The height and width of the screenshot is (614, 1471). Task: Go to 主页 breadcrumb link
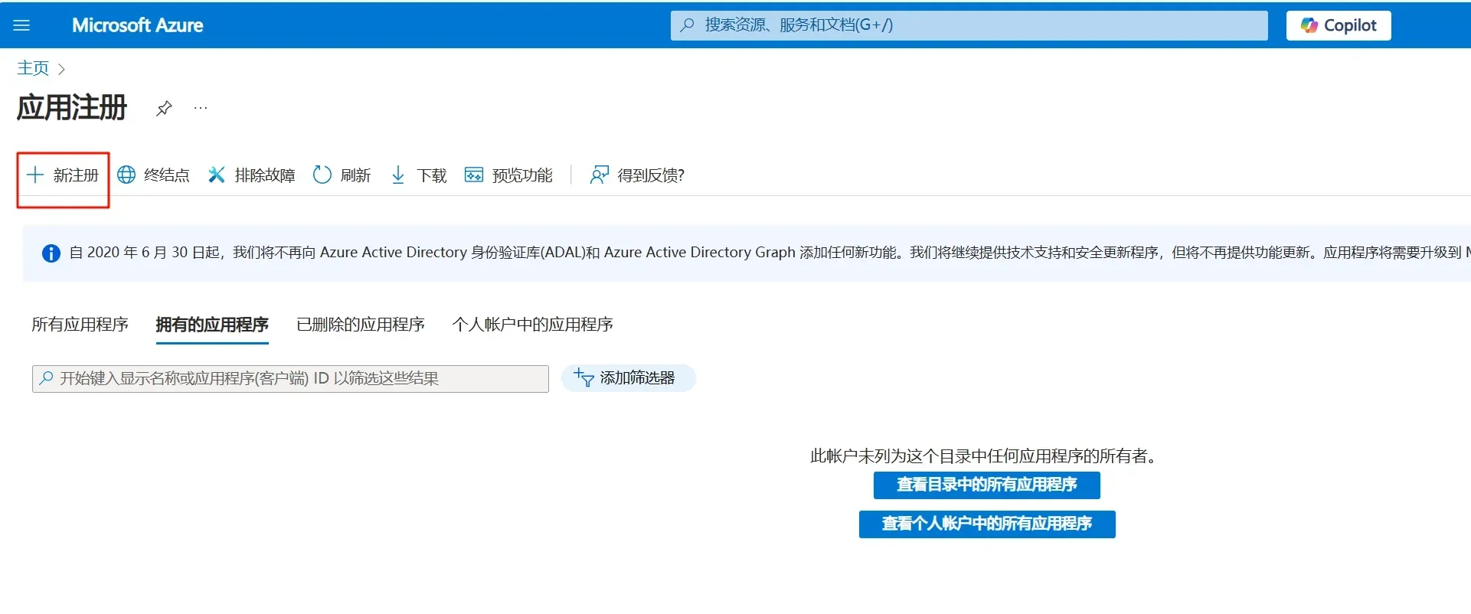click(x=33, y=68)
